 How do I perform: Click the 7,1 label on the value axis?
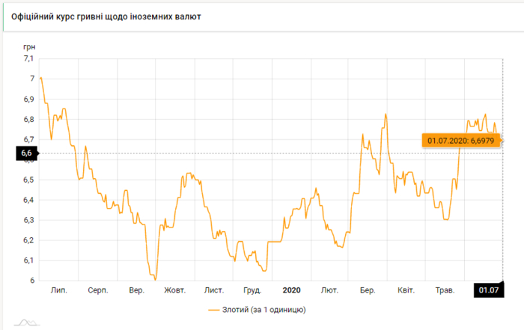28,58
